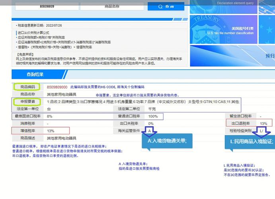
Task: Select the 查询结果 tab header
Action: (x=39, y=74)
